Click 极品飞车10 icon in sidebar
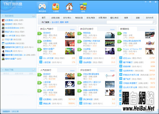The width and height of the screenshot is (159, 114). coord(3,32)
